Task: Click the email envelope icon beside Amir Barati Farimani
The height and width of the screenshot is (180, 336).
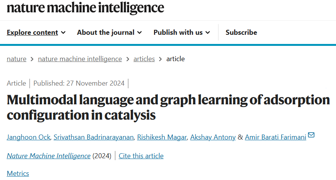Action: click(311, 135)
